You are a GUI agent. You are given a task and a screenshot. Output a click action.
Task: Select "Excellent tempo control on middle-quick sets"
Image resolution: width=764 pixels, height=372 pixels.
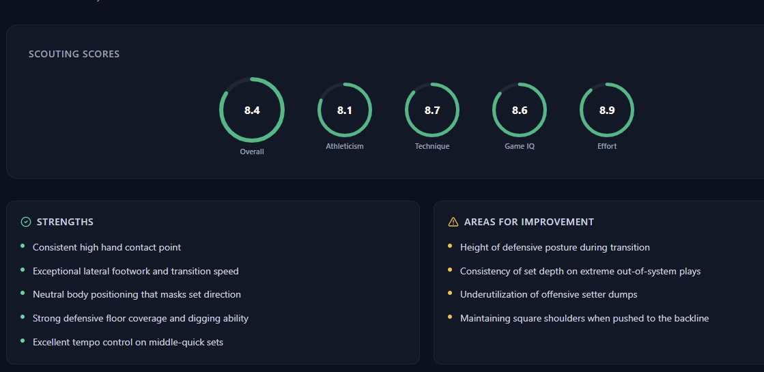pyautogui.click(x=128, y=341)
